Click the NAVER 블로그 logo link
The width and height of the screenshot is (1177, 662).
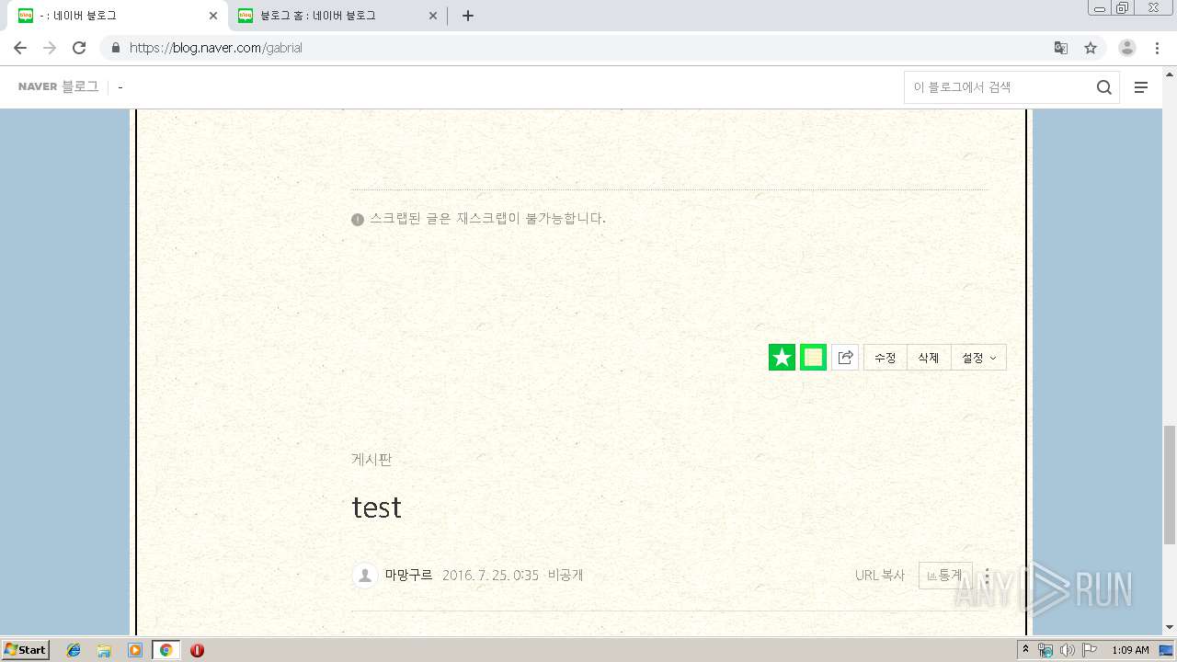pos(58,86)
